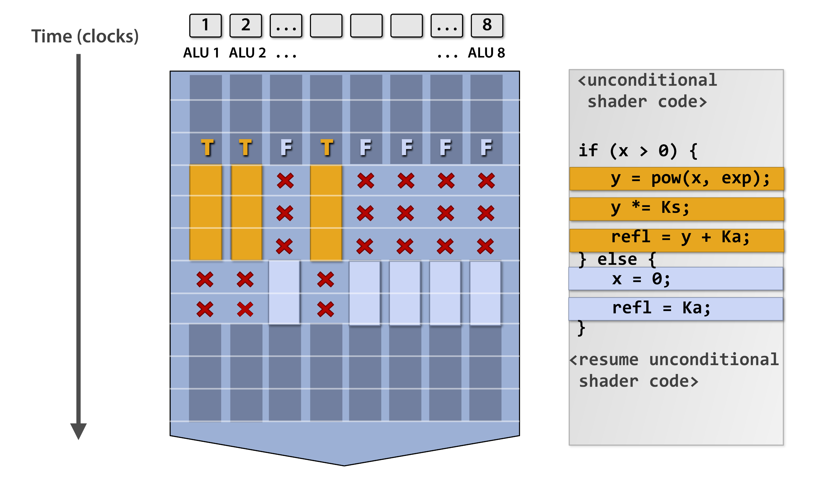
Task: Click the F marker under ALU 8
Action: tap(486, 147)
